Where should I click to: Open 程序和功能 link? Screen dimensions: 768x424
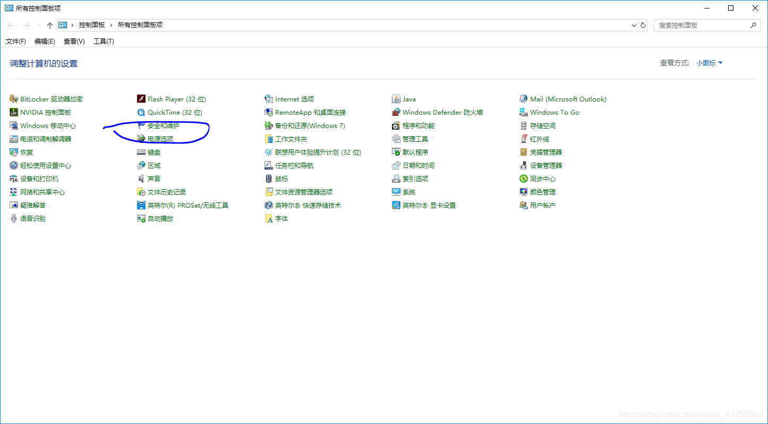[419, 125]
